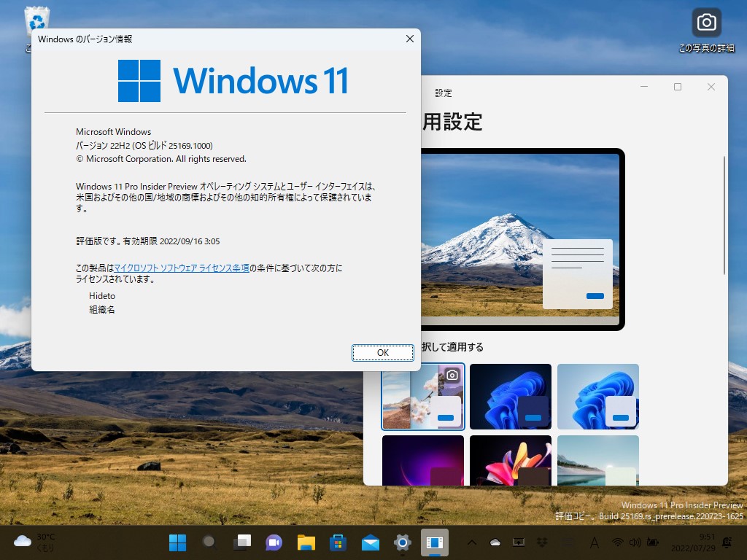
Task: Launch the Mail app from the taskbar
Action: [370, 542]
